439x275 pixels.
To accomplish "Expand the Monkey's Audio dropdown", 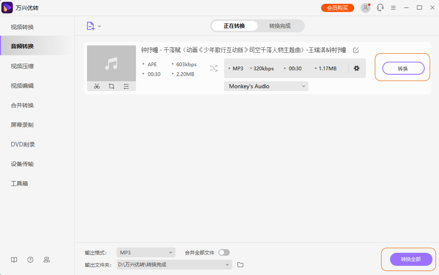I will point(266,86).
